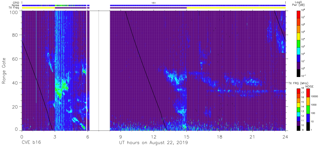321x148 pixels.
Task: Click the 10000 label on NOISE scale
Action: [314, 96]
